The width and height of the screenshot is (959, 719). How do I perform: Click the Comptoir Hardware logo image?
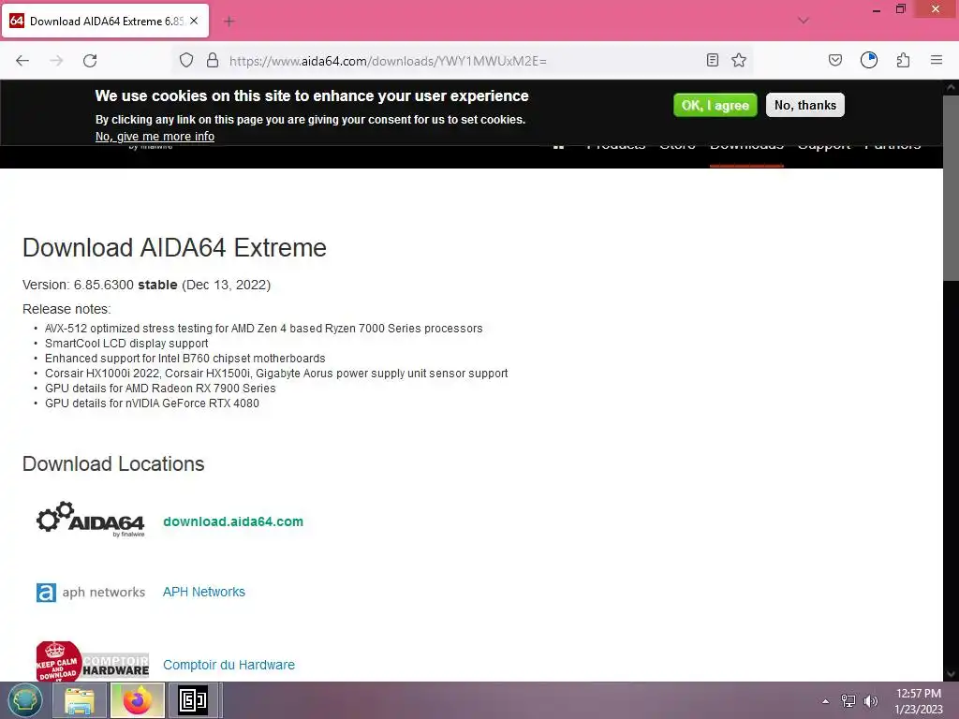point(93,661)
